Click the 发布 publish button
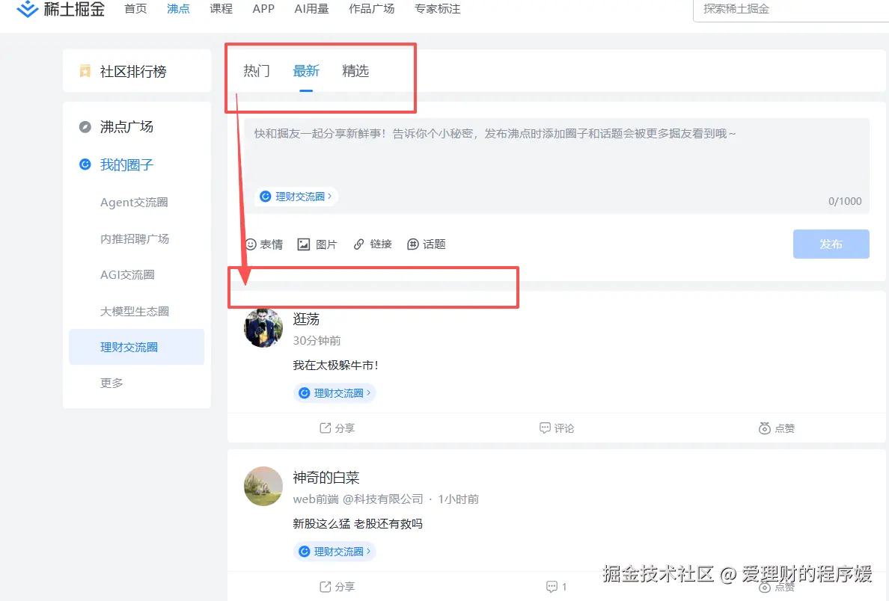The image size is (889, 601). tap(831, 244)
